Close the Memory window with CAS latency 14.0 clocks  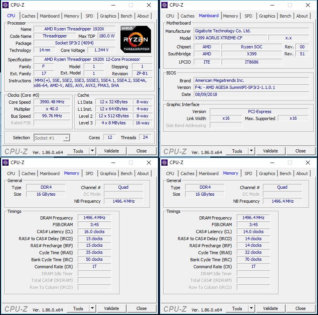click(x=308, y=163)
